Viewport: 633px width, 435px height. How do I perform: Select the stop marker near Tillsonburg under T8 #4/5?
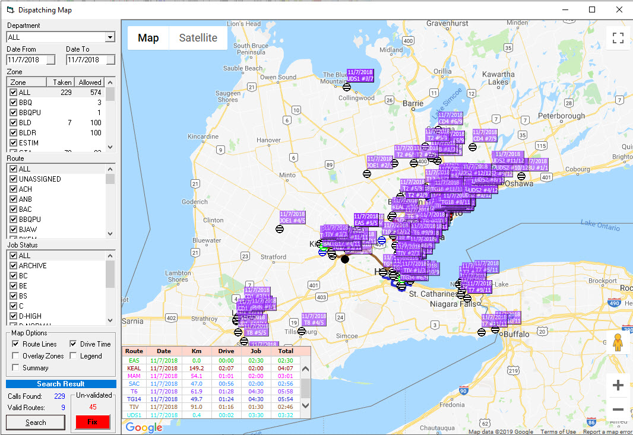302,331
